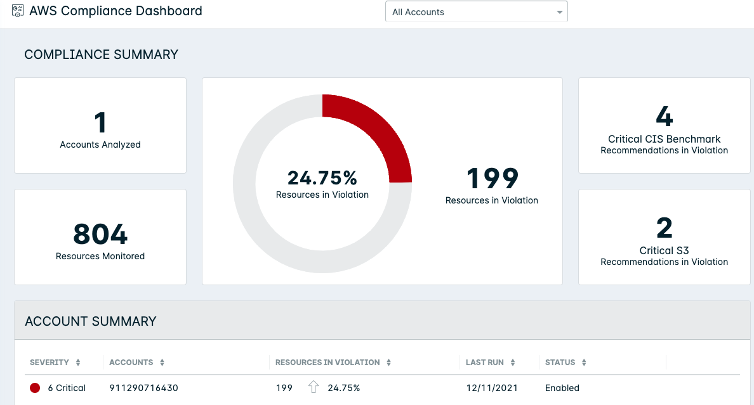Viewport: 754px width, 405px height.
Task: Click the Critical CIS Benchmark card
Action: click(664, 125)
